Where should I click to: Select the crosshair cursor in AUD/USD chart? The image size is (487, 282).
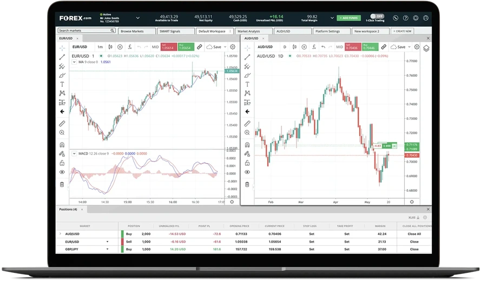pos(247,48)
